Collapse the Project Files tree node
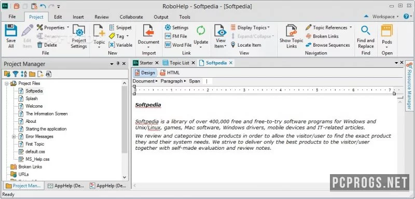415x199 pixels. click(x=6, y=83)
